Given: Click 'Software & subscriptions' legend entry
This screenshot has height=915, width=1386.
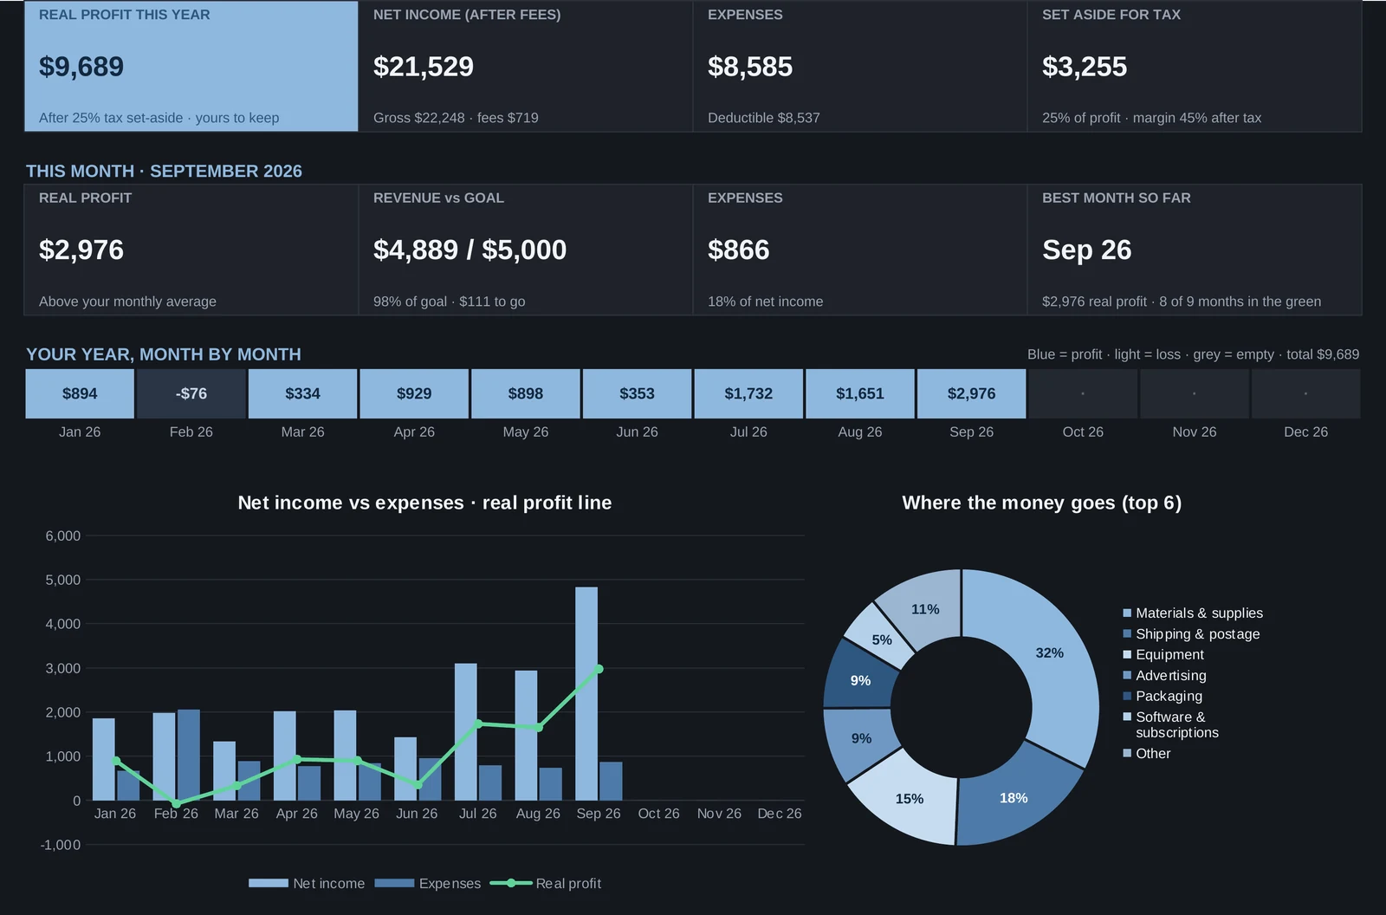Looking at the screenshot, I should tap(1170, 725).
